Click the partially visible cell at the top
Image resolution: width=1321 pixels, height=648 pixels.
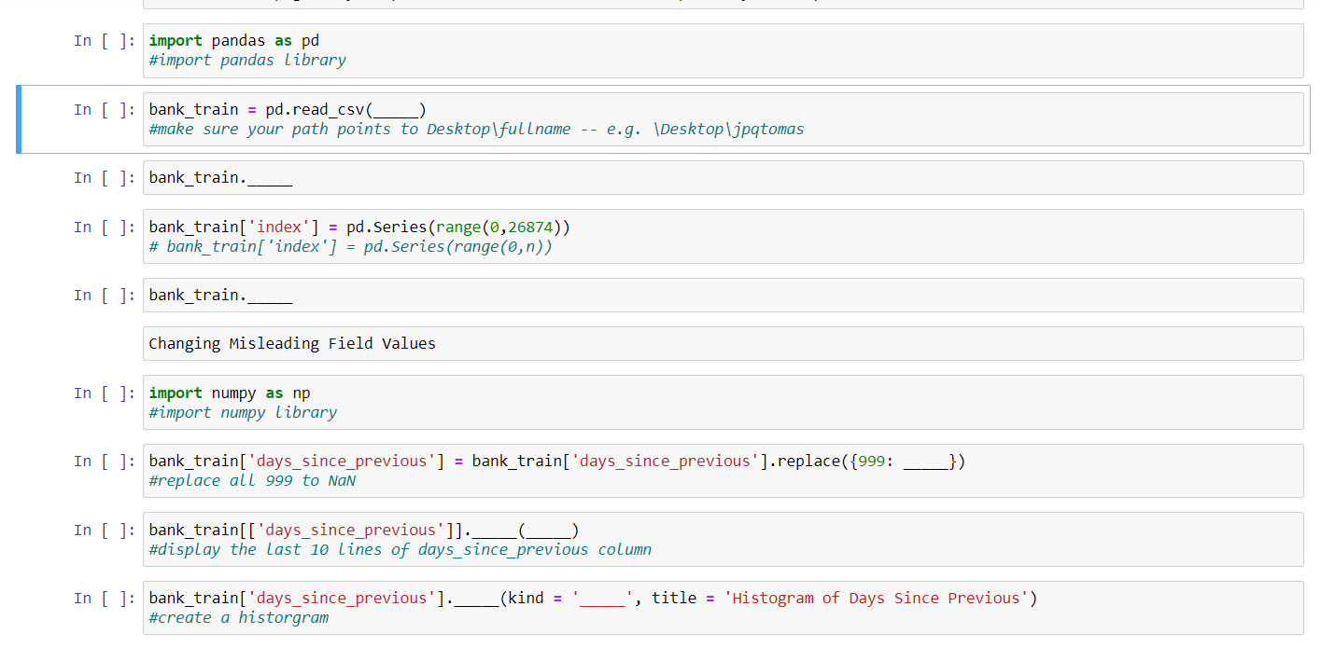pyautogui.click(x=653, y=5)
